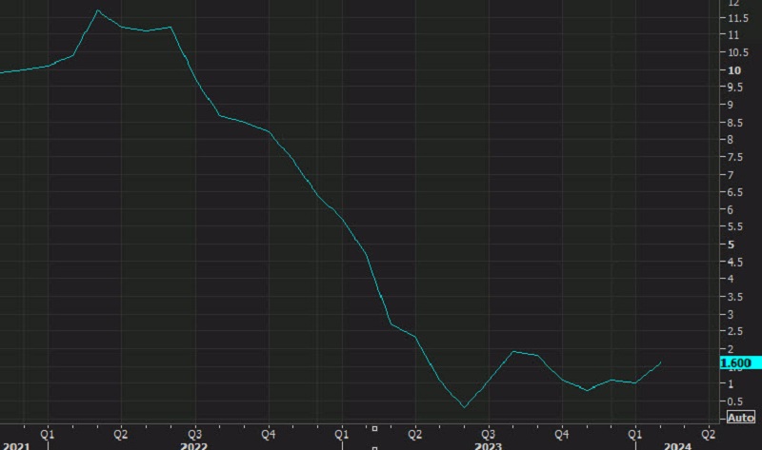
Task: Click the chart line's highest peak
Action: [98, 10]
